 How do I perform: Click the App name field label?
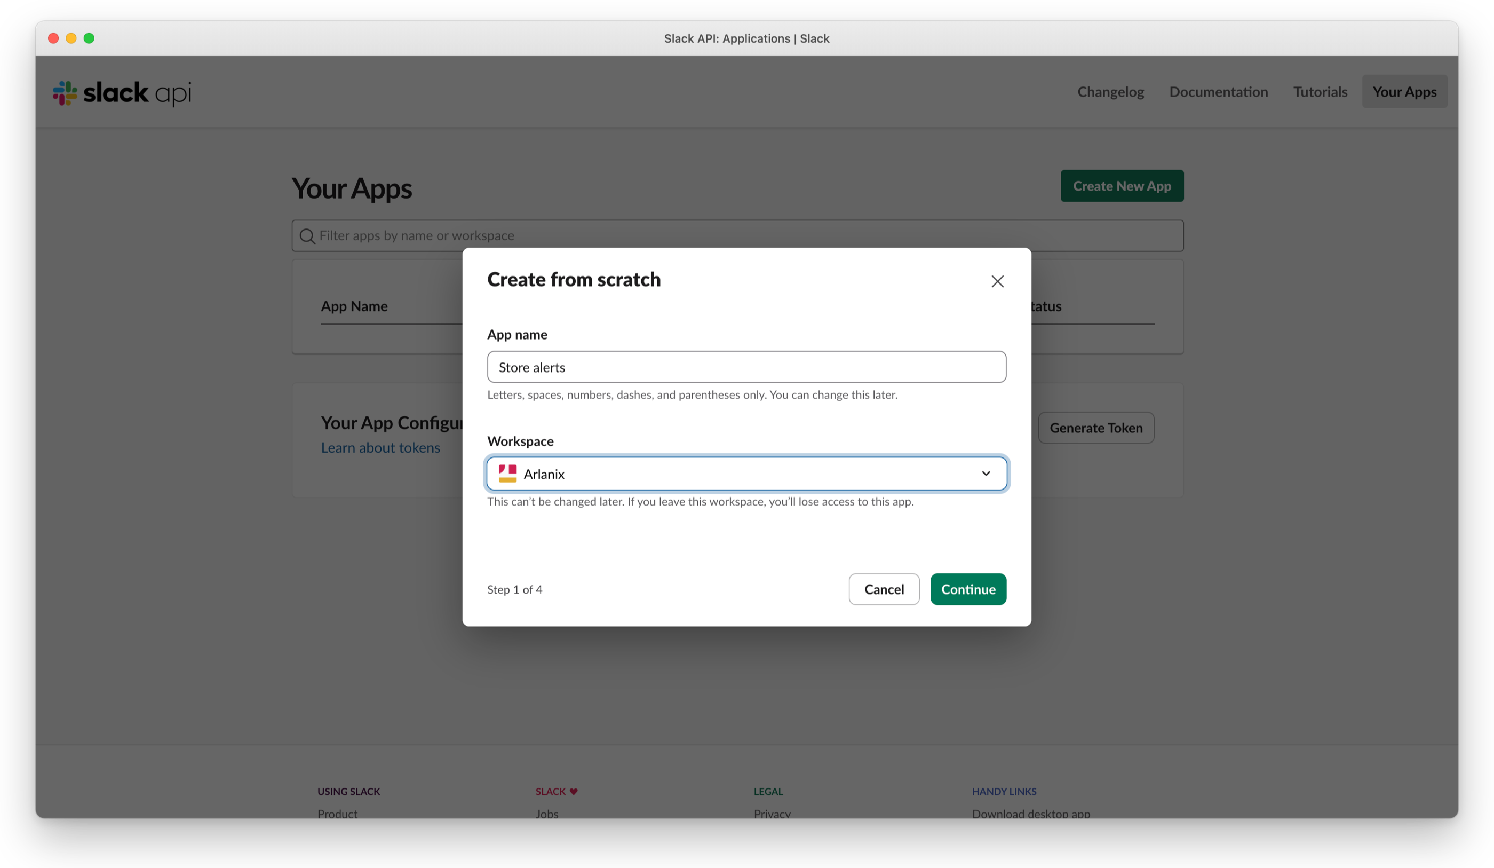[x=517, y=335]
